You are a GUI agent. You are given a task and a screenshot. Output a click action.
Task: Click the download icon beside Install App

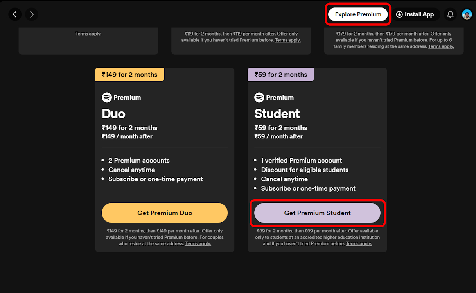(x=399, y=14)
